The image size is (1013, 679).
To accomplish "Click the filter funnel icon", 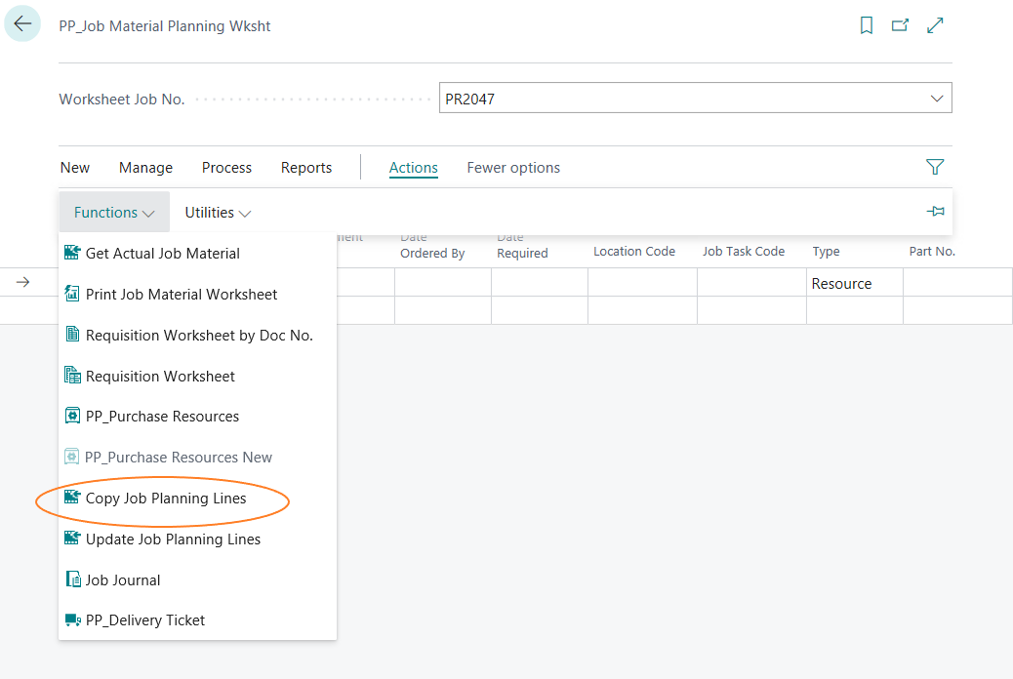I will pyautogui.click(x=934, y=167).
